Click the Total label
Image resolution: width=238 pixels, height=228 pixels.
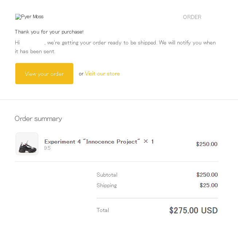pos(103,210)
